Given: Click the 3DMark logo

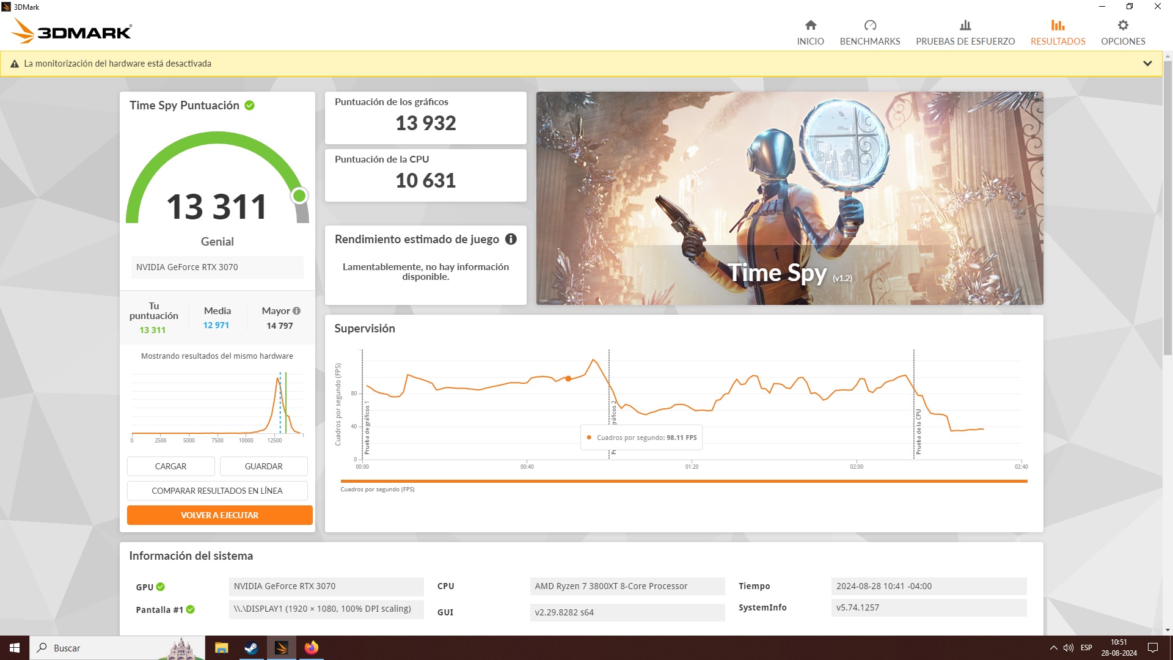Looking at the screenshot, I should coord(72,31).
